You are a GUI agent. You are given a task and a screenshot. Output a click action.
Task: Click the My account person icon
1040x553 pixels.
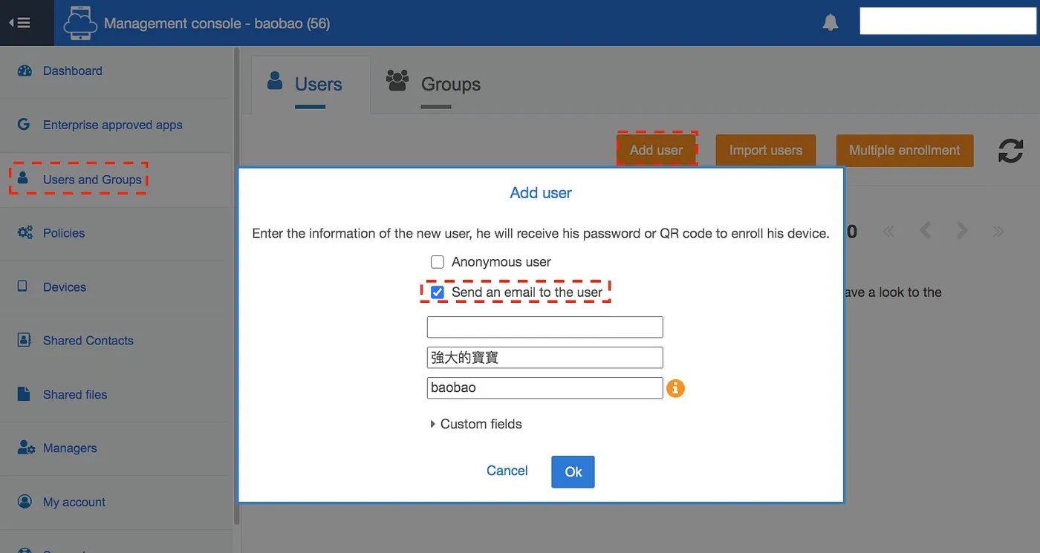click(x=25, y=502)
